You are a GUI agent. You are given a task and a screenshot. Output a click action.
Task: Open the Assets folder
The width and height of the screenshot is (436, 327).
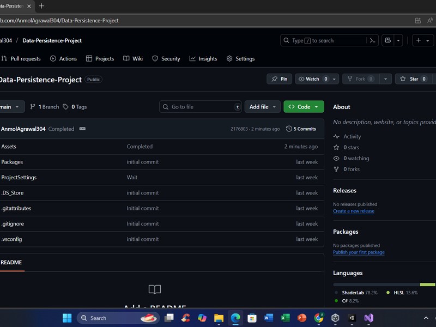coord(9,147)
